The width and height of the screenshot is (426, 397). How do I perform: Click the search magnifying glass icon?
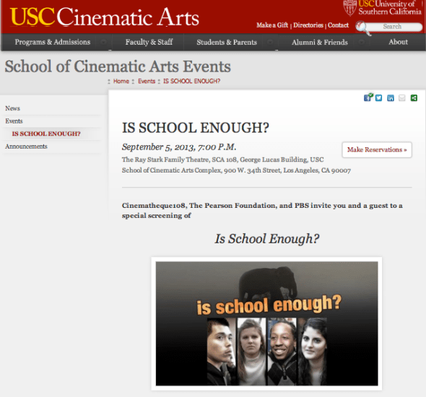coord(362,28)
